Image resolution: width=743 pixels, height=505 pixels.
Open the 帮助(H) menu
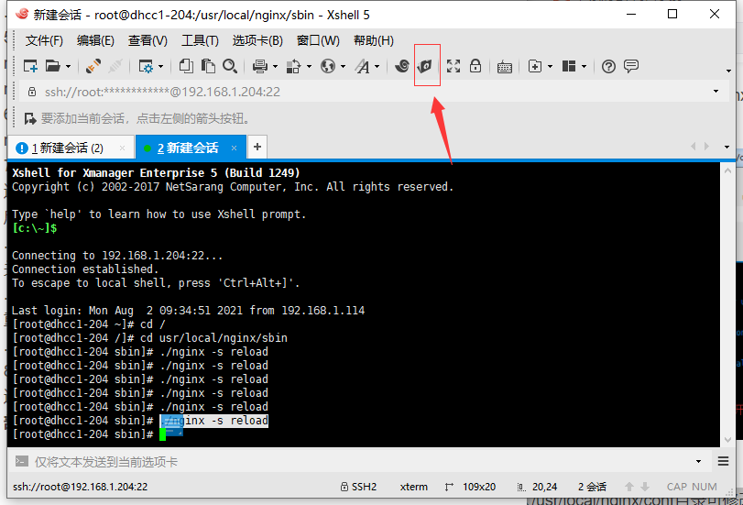[374, 40]
